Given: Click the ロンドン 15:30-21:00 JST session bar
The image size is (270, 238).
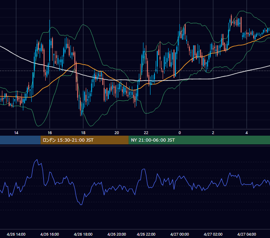Looking at the screenshot, I should tap(85, 140).
